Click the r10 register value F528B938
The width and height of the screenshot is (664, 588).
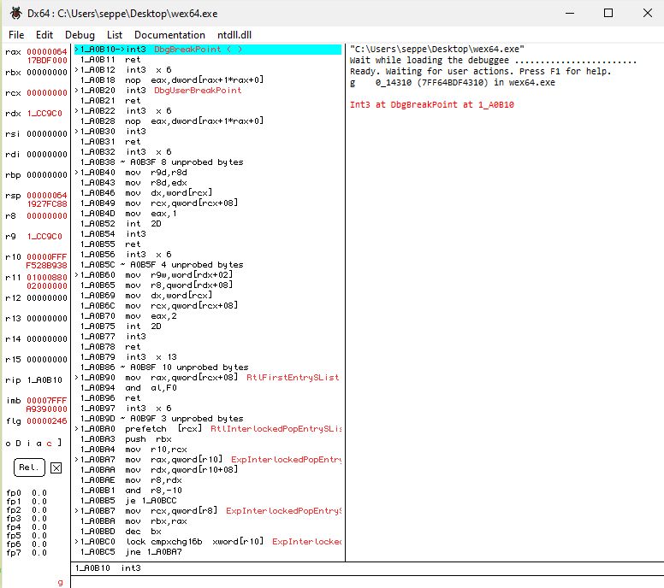coord(46,266)
